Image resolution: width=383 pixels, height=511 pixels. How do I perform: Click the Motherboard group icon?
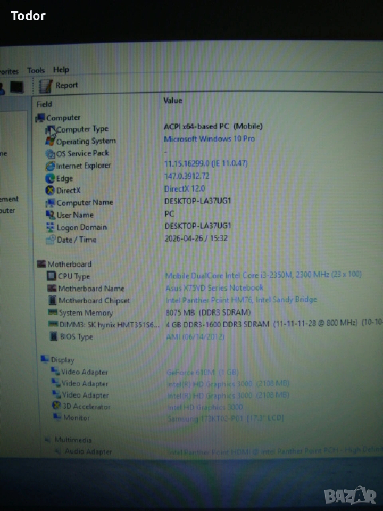click(x=41, y=264)
